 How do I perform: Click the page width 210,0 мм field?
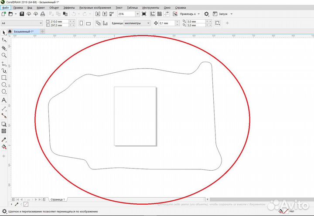click(59, 21)
